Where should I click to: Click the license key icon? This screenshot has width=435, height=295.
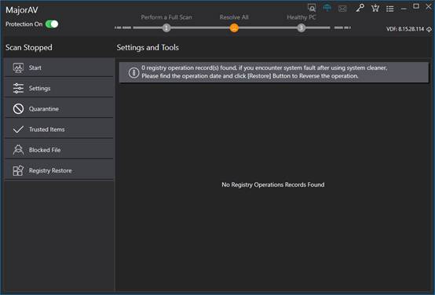coord(360,8)
